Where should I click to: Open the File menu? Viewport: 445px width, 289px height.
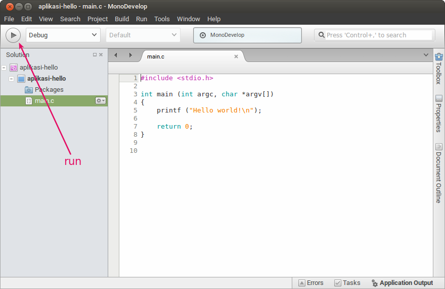tap(9, 19)
